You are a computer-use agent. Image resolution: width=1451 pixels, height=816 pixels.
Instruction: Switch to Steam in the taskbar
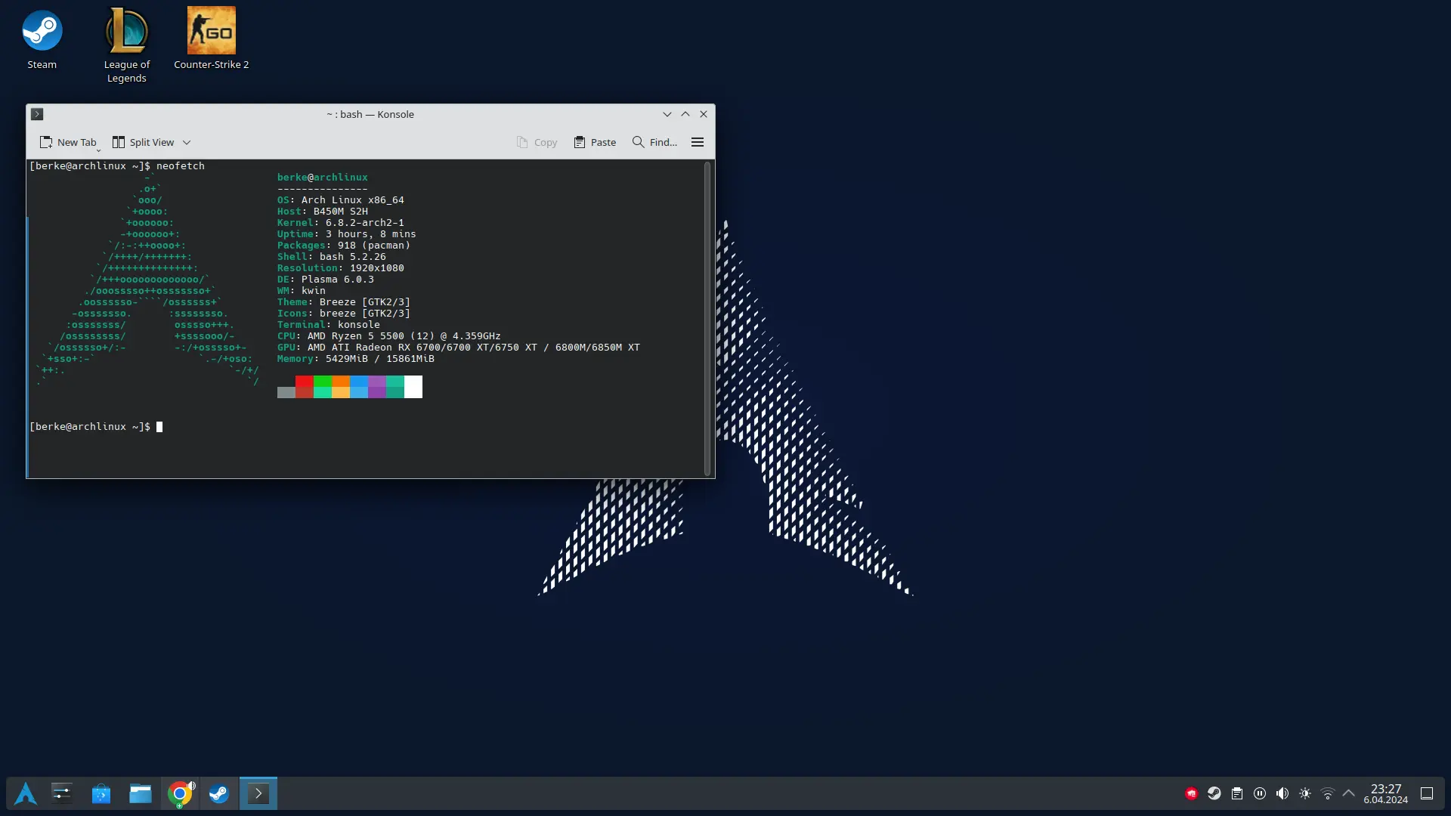[219, 793]
